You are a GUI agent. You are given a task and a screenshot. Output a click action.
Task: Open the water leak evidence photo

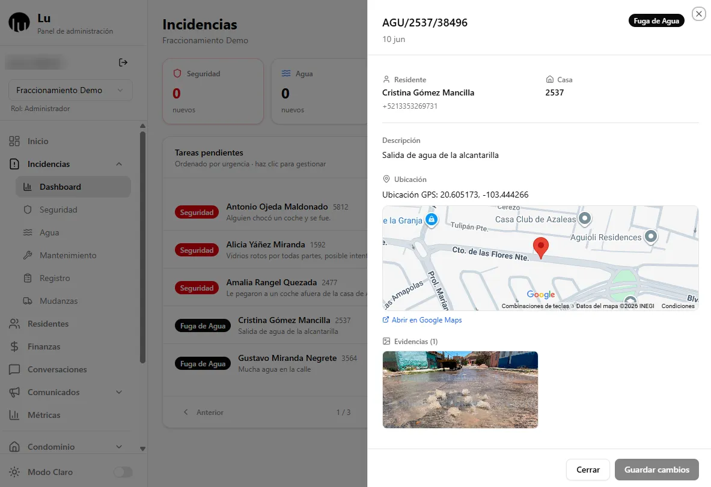coord(460,390)
